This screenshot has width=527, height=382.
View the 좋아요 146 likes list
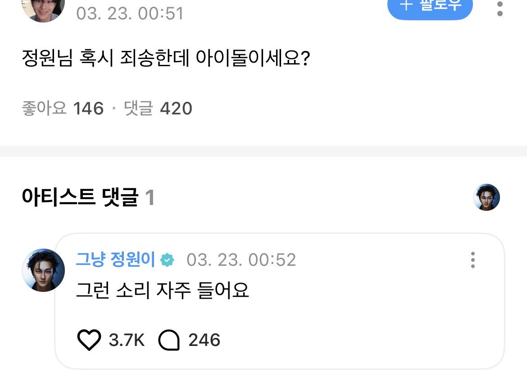pyautogui.click(x=63, y=109)
